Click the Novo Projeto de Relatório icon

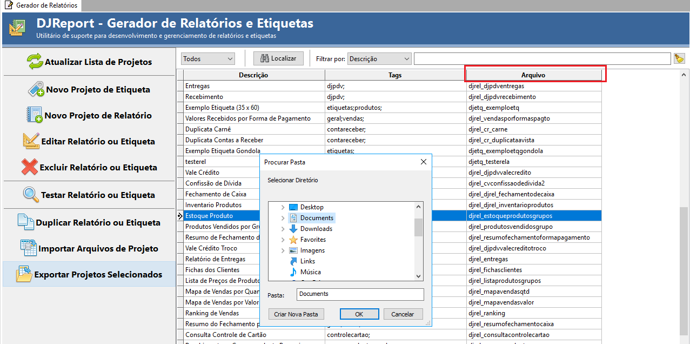pos(35,115)
